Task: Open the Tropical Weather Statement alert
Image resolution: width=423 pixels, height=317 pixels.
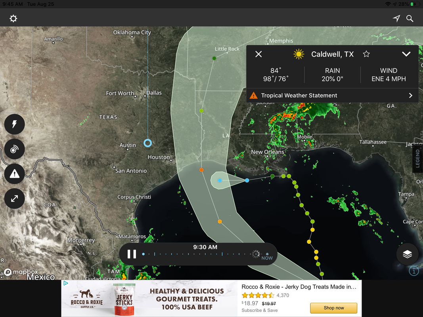Action: [x=332, y=95]
